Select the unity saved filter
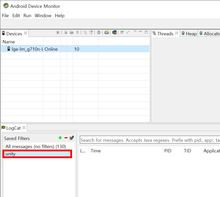The width and height of the screenshot is (220, 197). (37, 154)
